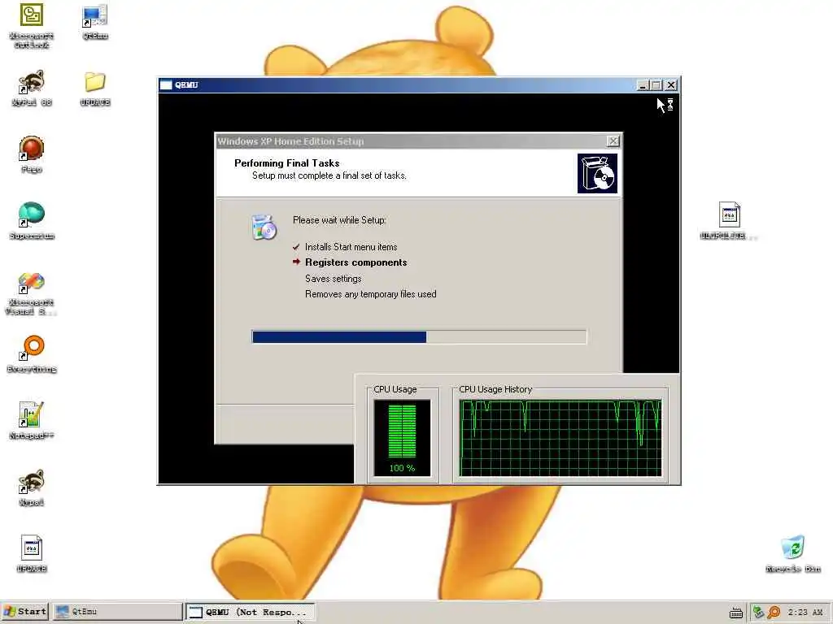Click the setup CD box icon in header
This screenshot has width=833, height=624.
[x=597, y=174]
